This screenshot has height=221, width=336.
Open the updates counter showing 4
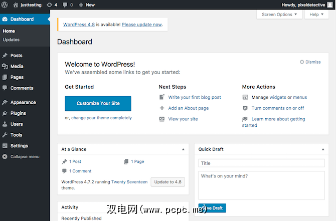click(x=52, y=5)
